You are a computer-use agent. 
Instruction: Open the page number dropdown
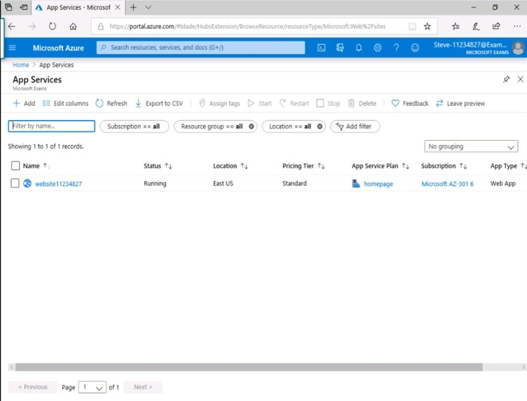[x=92, y=387]
